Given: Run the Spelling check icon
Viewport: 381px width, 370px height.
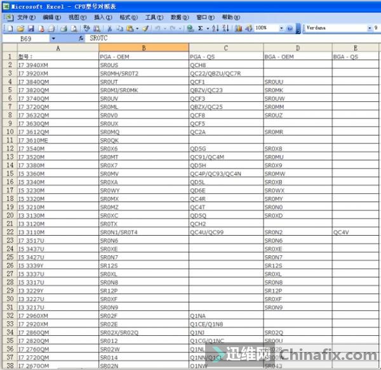Looking at the screenshot, I should [x=86, y=29].
